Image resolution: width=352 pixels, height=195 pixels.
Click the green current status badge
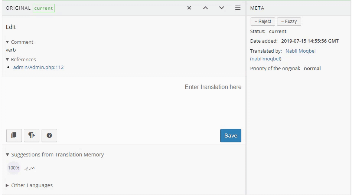44,8
